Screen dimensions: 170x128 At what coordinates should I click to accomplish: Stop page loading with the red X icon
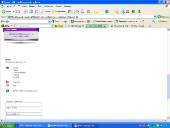tap(26, 12)
